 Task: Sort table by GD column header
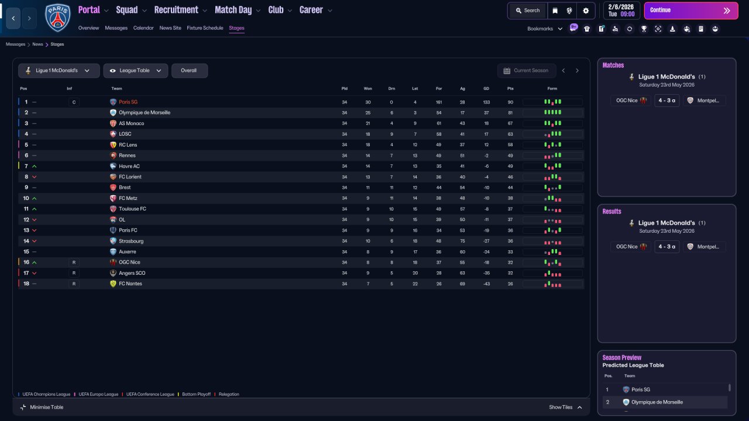[x=486, y=88]
